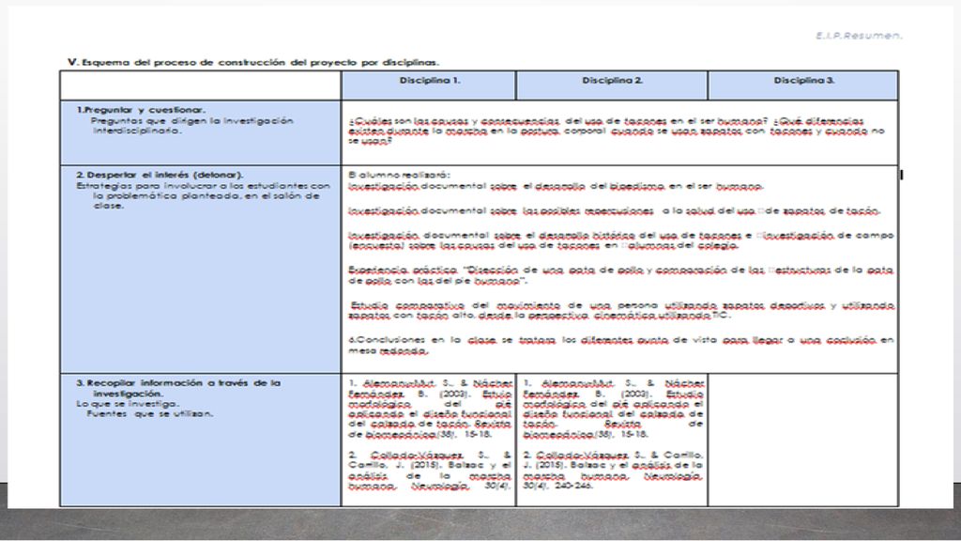961x541 pixels.
Task: Click the line about "desarrollo del bipedismo"
Action: [x=556, y=186]
